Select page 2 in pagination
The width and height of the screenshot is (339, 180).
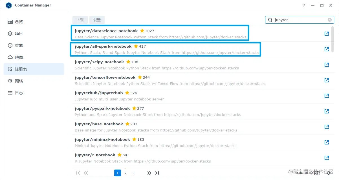click(x=126, y=173)
